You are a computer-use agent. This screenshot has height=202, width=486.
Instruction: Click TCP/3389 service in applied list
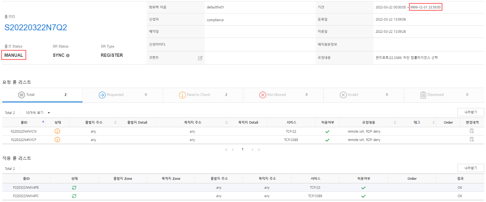(315, 196)
